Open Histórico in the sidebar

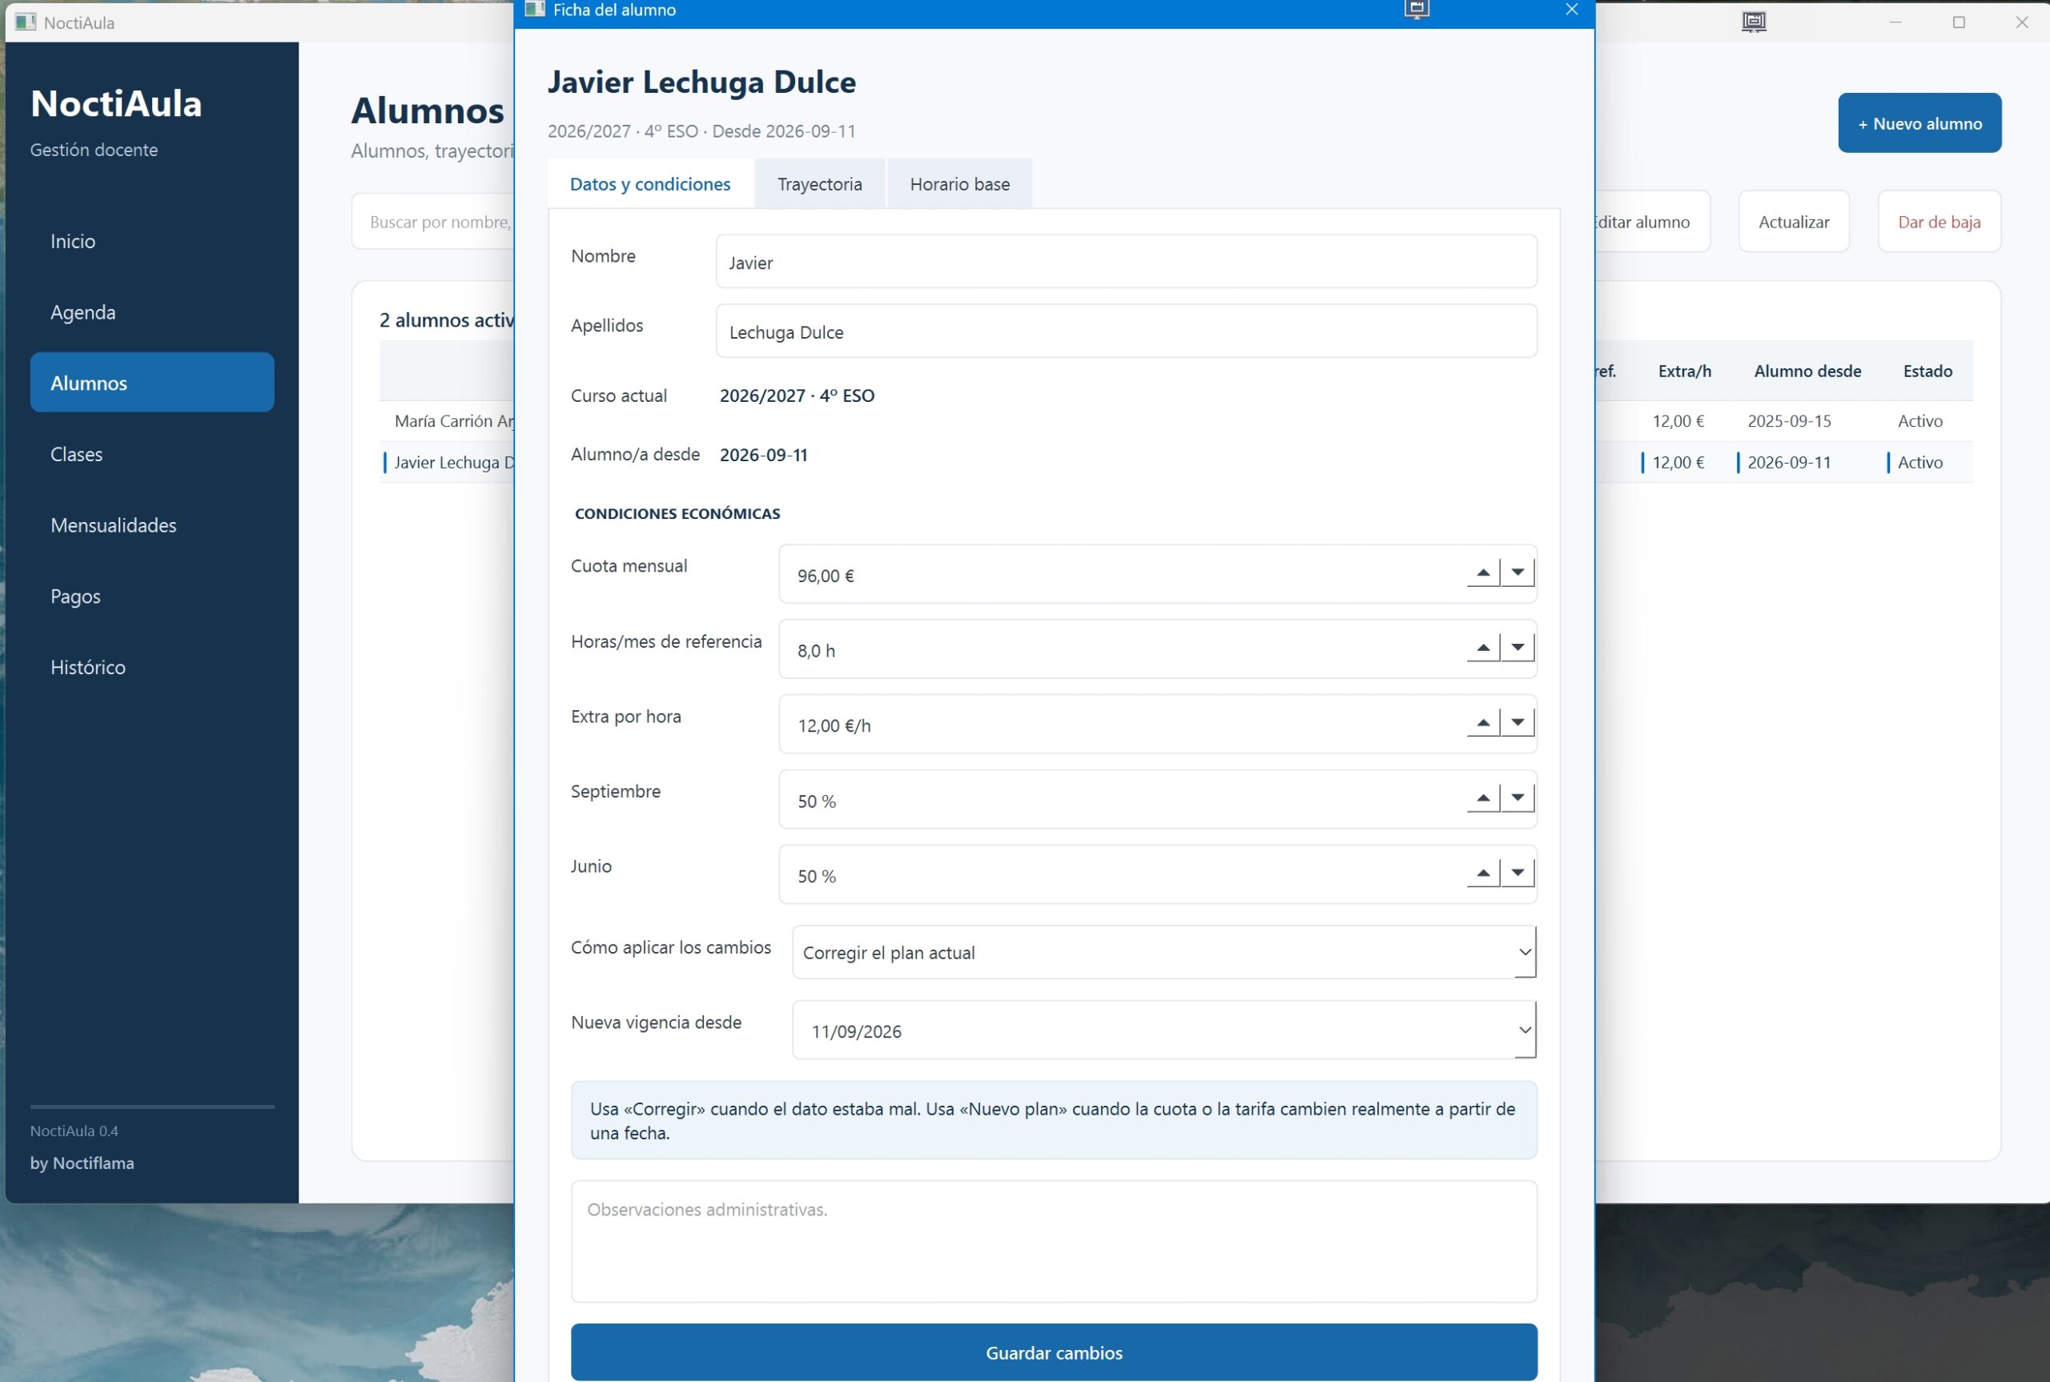[x=151, y=667]
